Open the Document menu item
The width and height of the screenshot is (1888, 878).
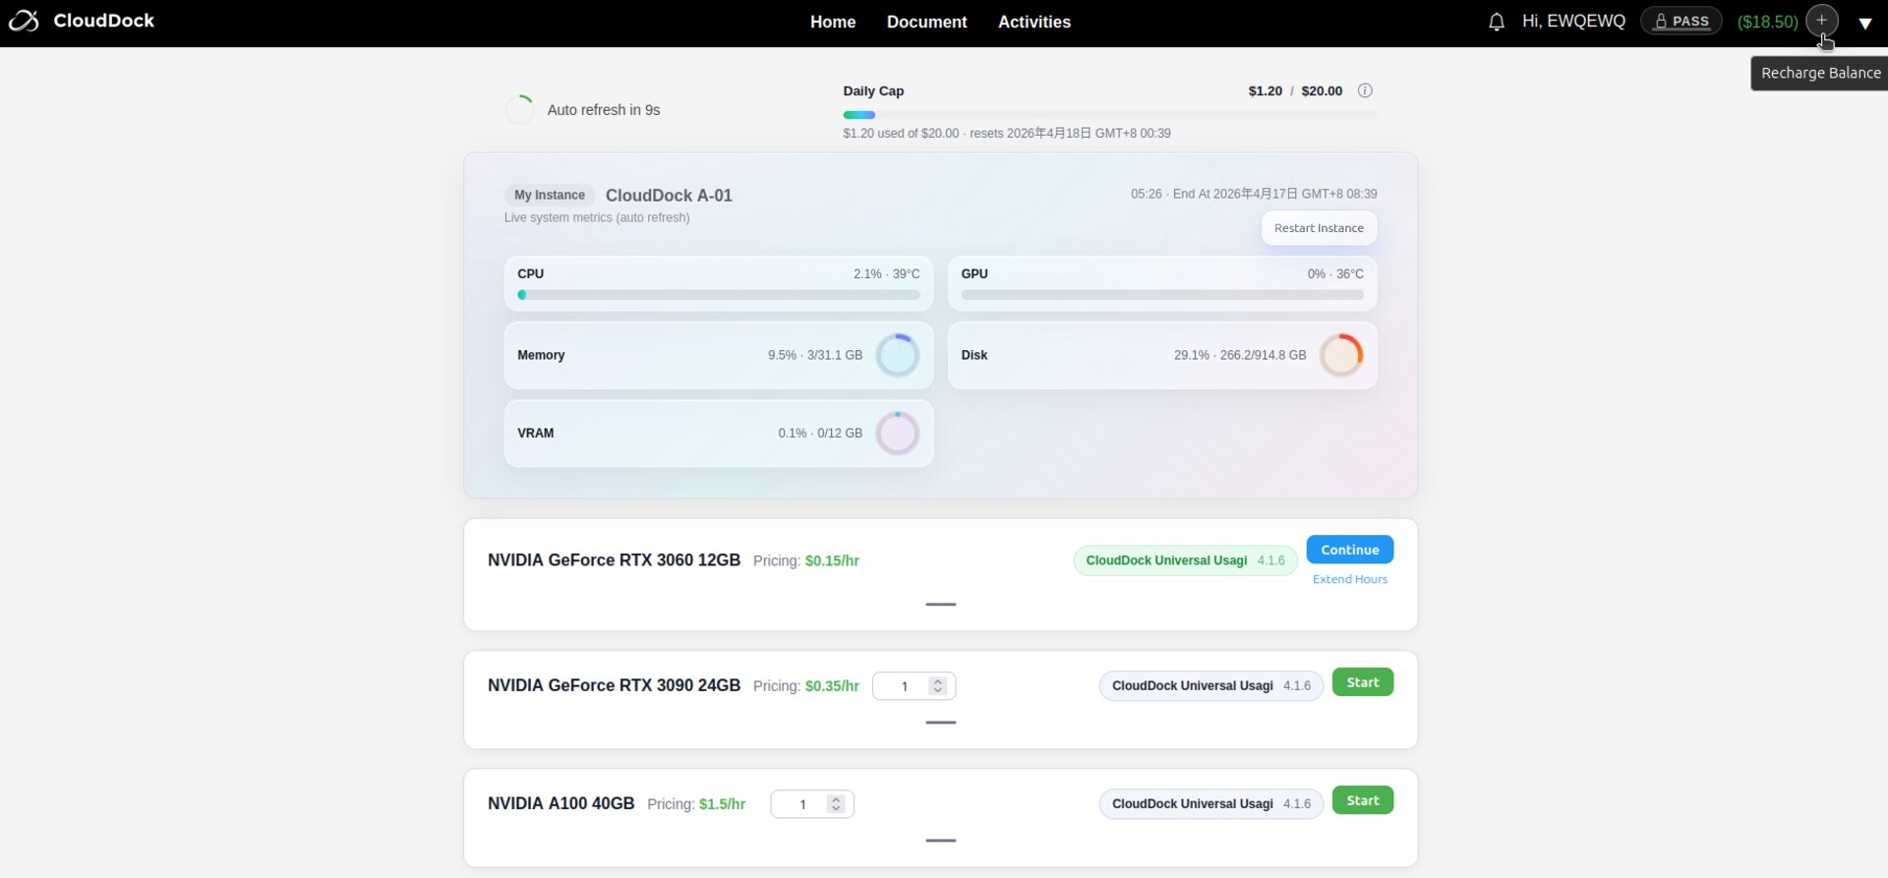[926, 22]
